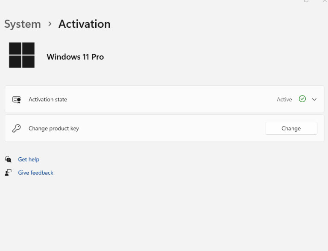328x251 pixels.
Task: Click the green Active checkmark icon
Action: pos(302,99)
